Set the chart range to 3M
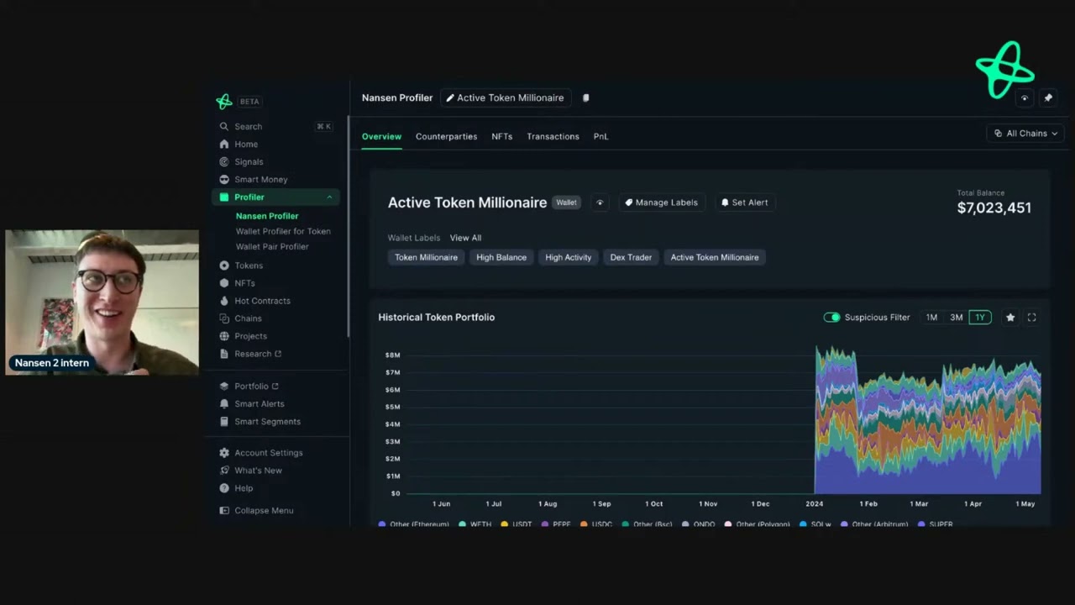The image size is (1075, 605). click(x=956, y=318)
